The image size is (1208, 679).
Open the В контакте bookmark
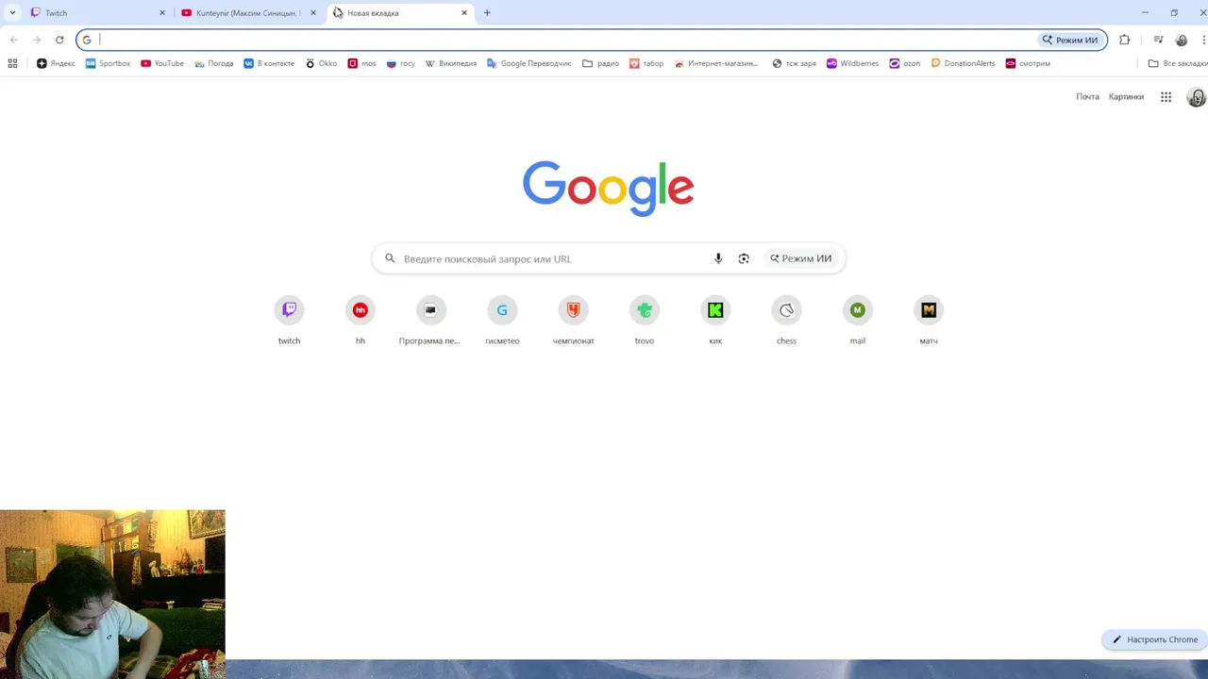click(x=269, y=63)
